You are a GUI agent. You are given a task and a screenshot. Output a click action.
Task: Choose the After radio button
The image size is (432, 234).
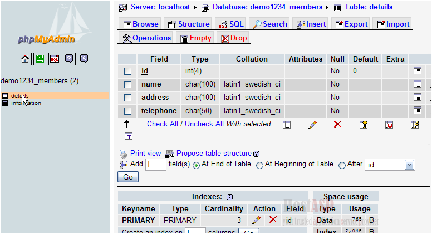tap(342, 165)
